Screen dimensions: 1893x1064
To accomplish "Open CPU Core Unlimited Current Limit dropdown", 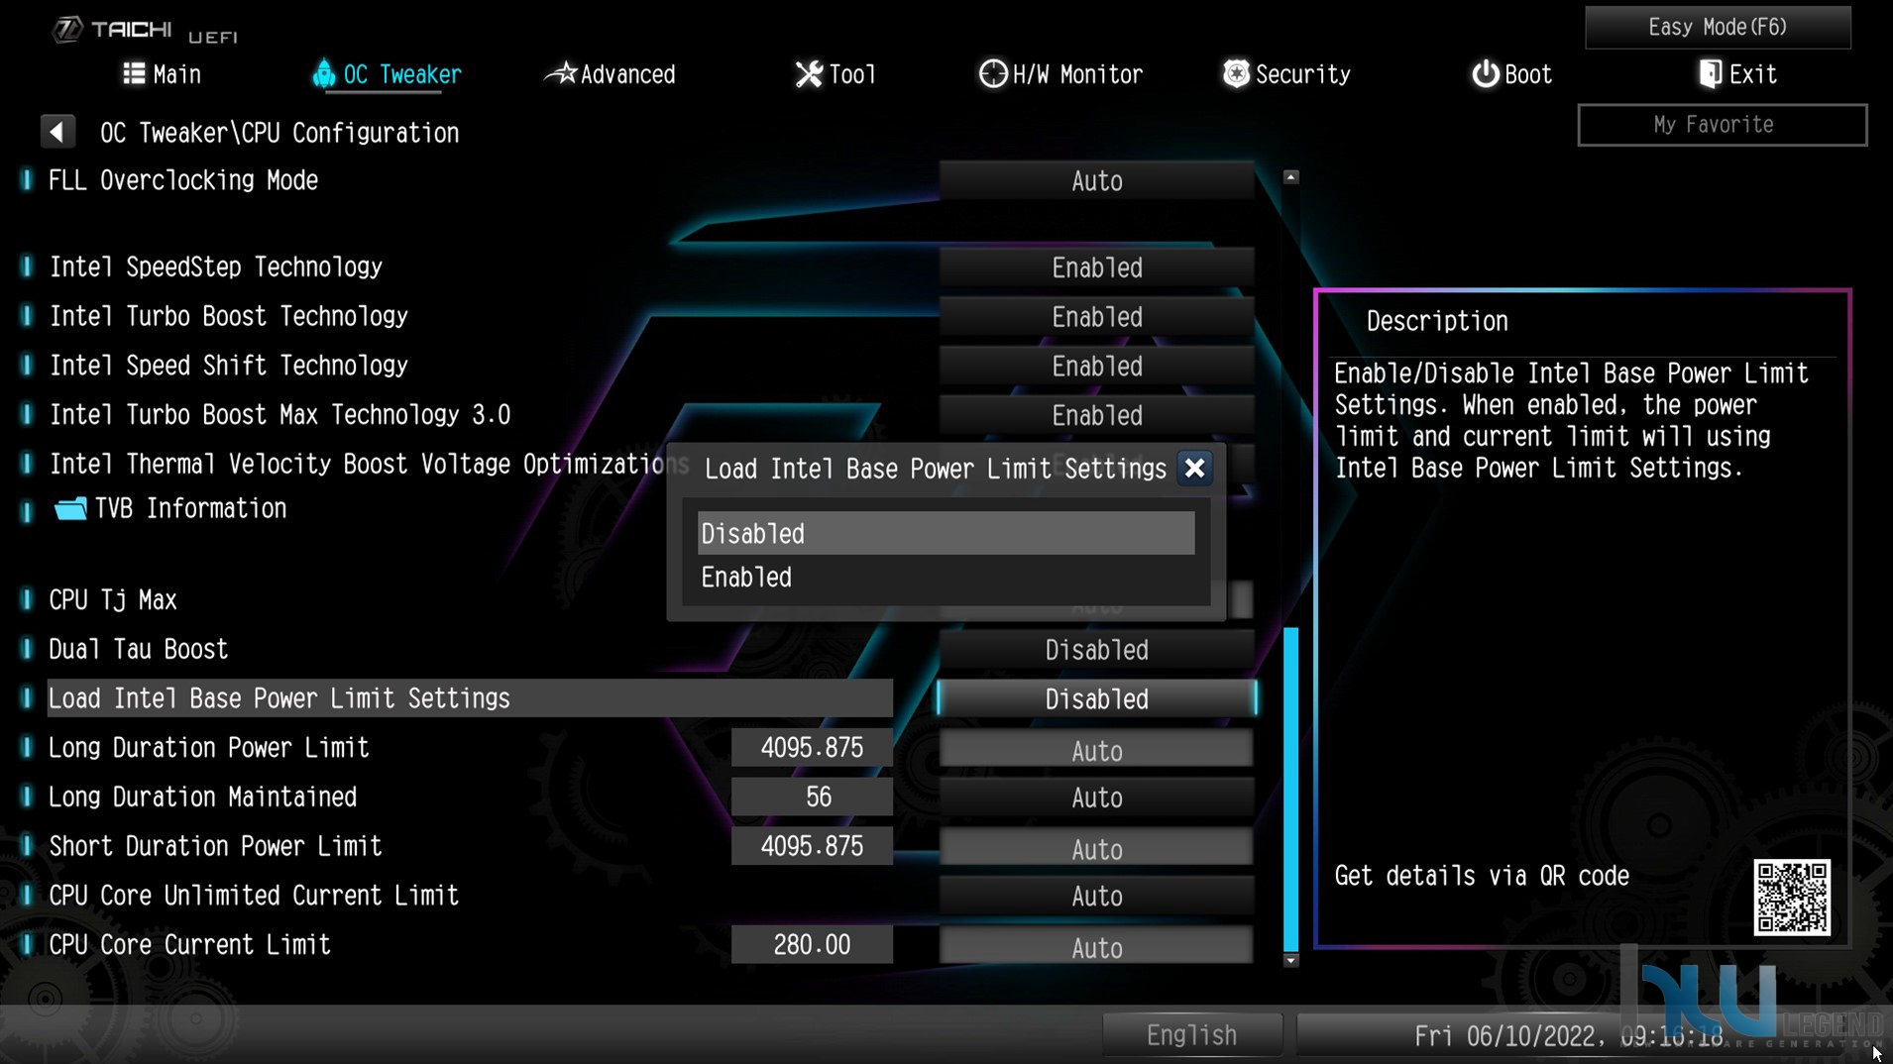I will click(1096, 896).
